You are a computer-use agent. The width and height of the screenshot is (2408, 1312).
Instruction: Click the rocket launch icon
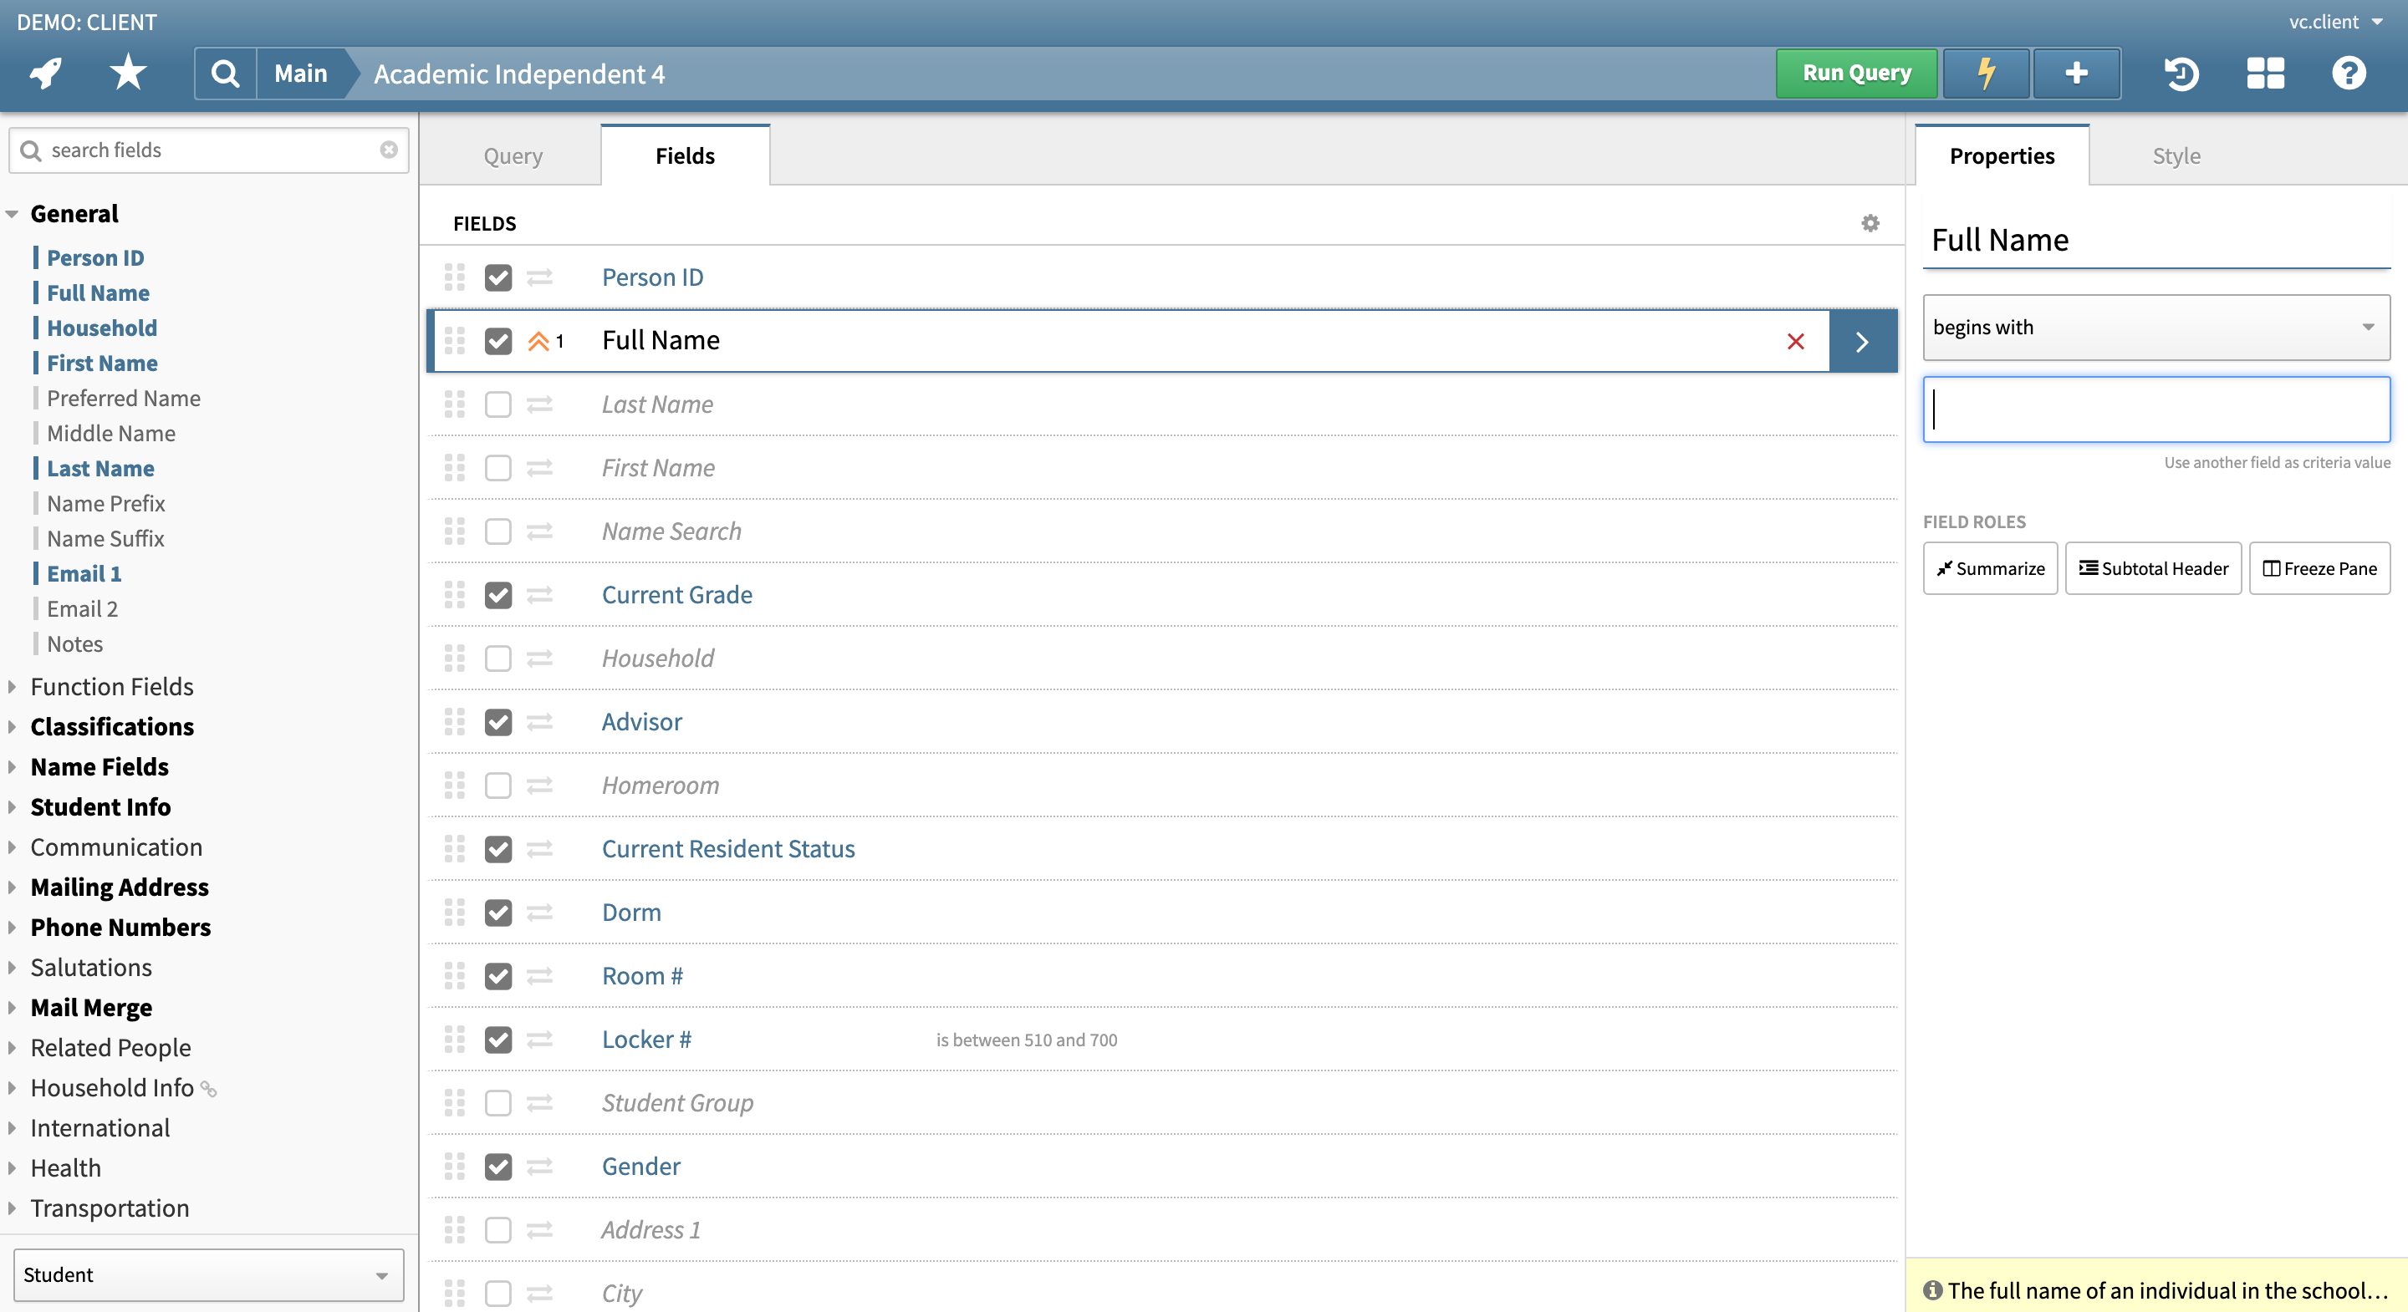click(x=45, y=73)
